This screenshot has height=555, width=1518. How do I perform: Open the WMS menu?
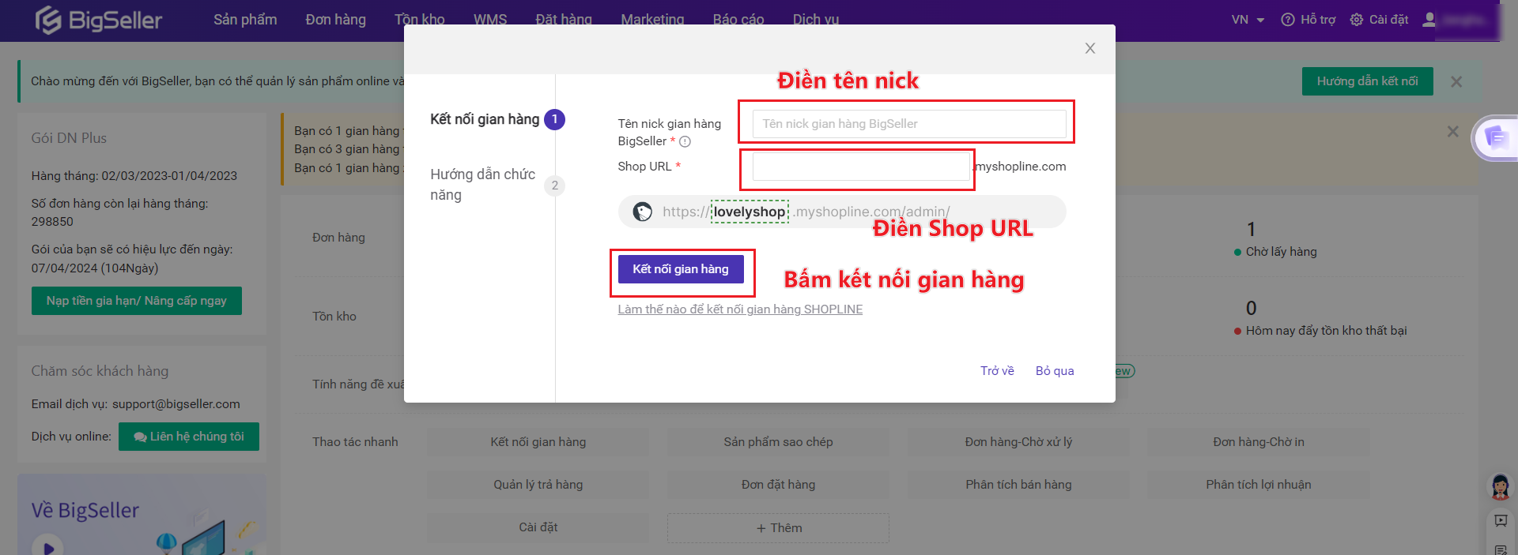[490, 20]
